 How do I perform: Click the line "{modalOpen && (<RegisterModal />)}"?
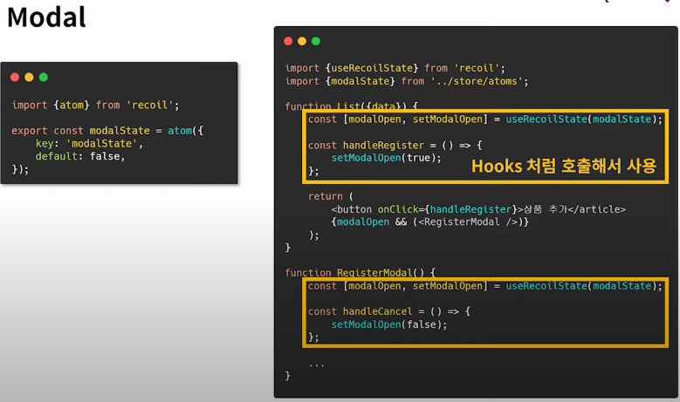click(429, 221)
